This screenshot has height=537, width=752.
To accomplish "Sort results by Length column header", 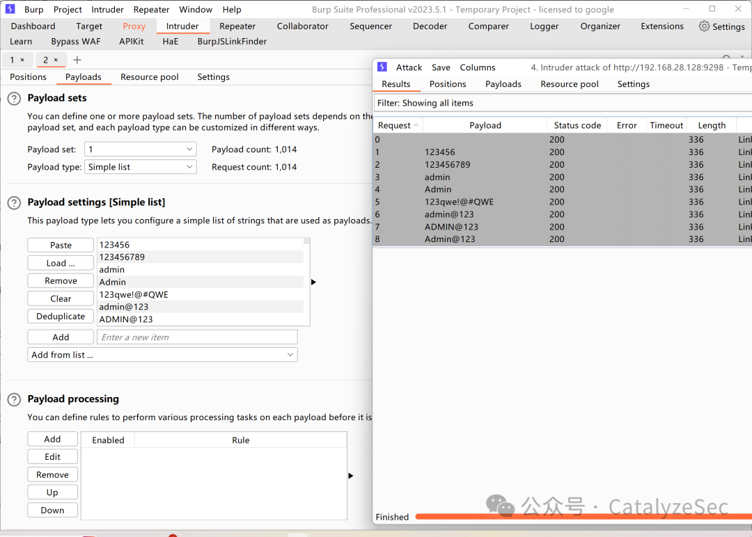I will click(x=712, y=125).
